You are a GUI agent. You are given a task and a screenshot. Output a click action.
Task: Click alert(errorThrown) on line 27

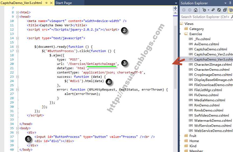click(82, 94)
